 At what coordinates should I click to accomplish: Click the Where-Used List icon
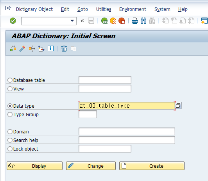(x=32, y=48)
